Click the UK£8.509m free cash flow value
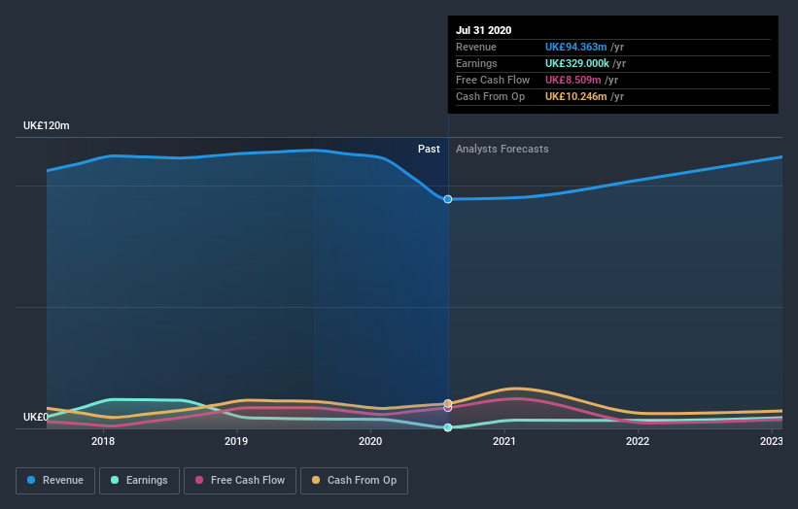This screenshot has width=798, height=509. point(573,80)
